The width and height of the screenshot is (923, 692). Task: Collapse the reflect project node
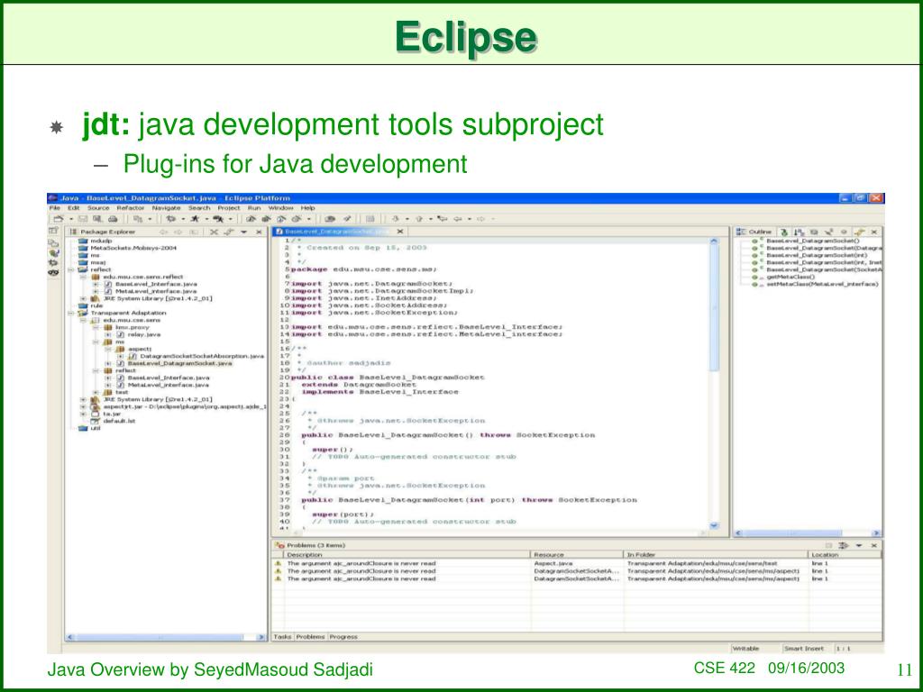click(x=71, y=269)
